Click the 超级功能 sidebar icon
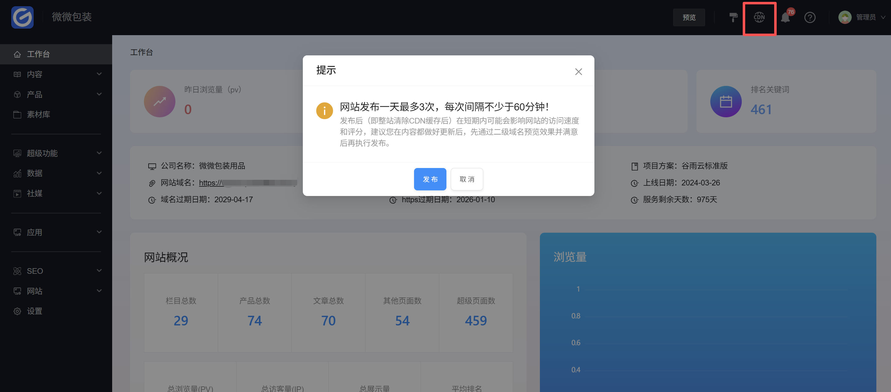The image size is (891, 392). [17, 153]
